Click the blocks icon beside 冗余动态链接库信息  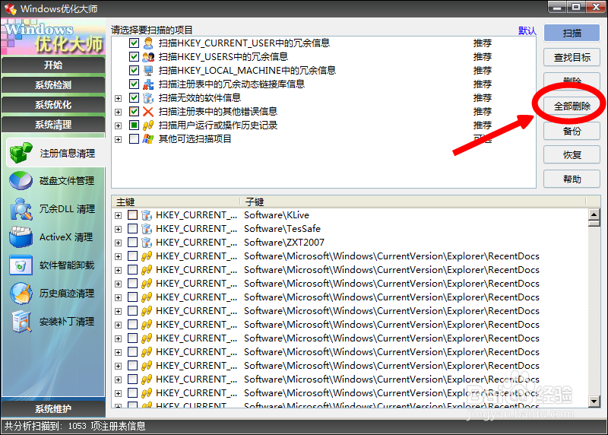(x=147, y=84)
